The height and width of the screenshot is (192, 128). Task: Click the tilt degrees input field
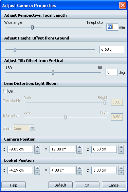(111, 73)
